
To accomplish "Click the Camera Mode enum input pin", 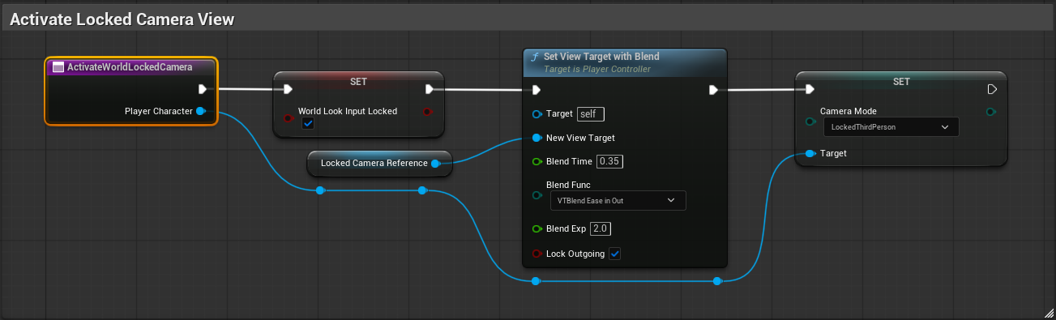I will pos(810,122).
